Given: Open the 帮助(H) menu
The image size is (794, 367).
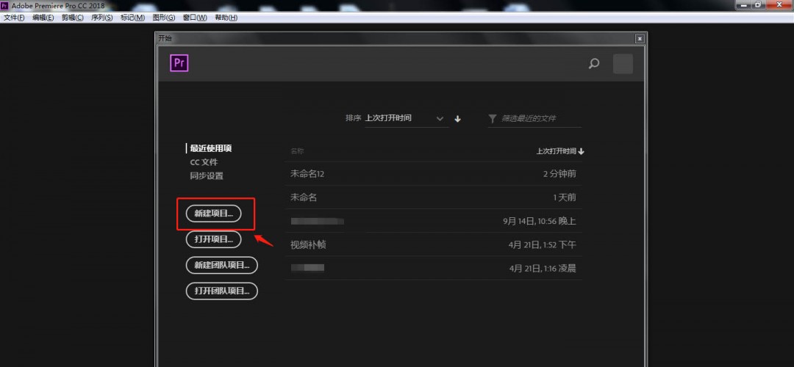Looking at the screenshot, I should tap(226, 18).
